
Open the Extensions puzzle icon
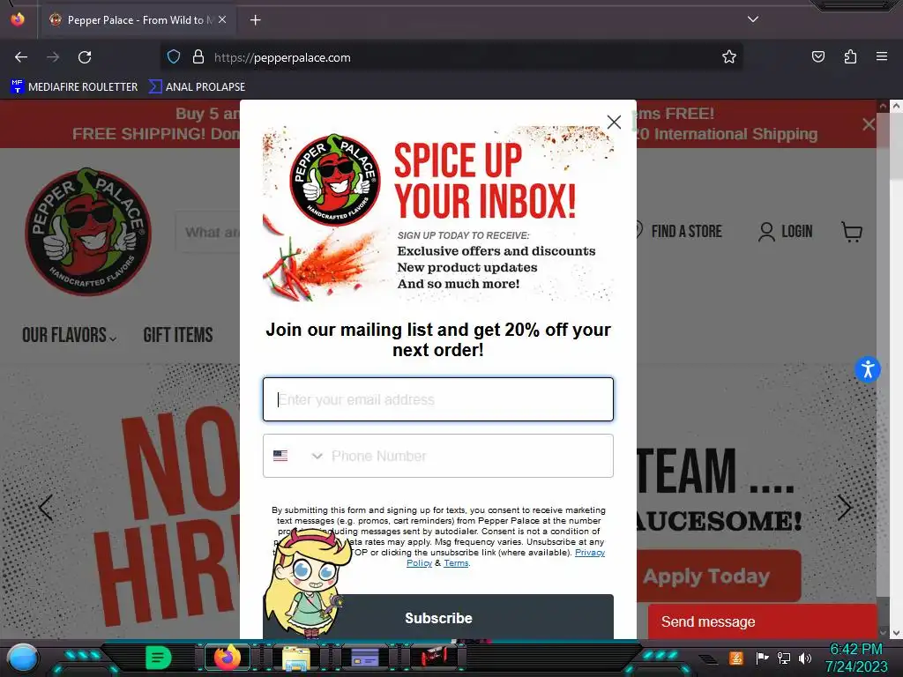850,57
